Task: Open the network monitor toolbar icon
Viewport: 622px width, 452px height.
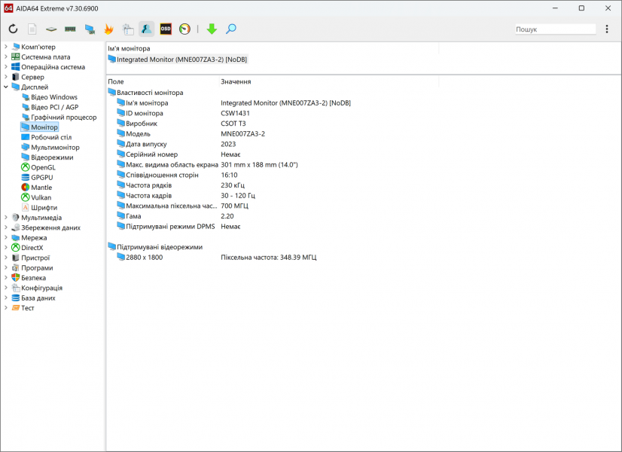Action: 90,29
